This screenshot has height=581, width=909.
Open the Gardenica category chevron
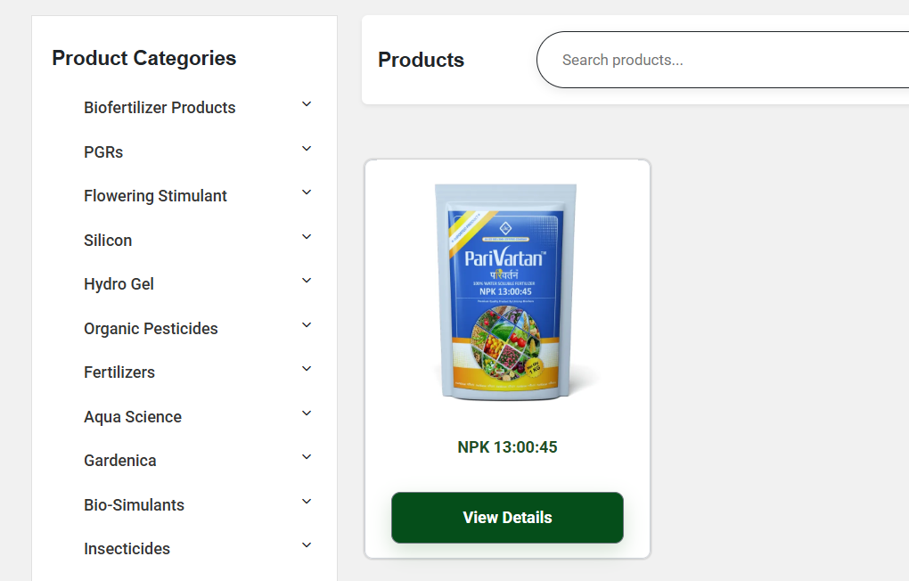pos(307,457)
